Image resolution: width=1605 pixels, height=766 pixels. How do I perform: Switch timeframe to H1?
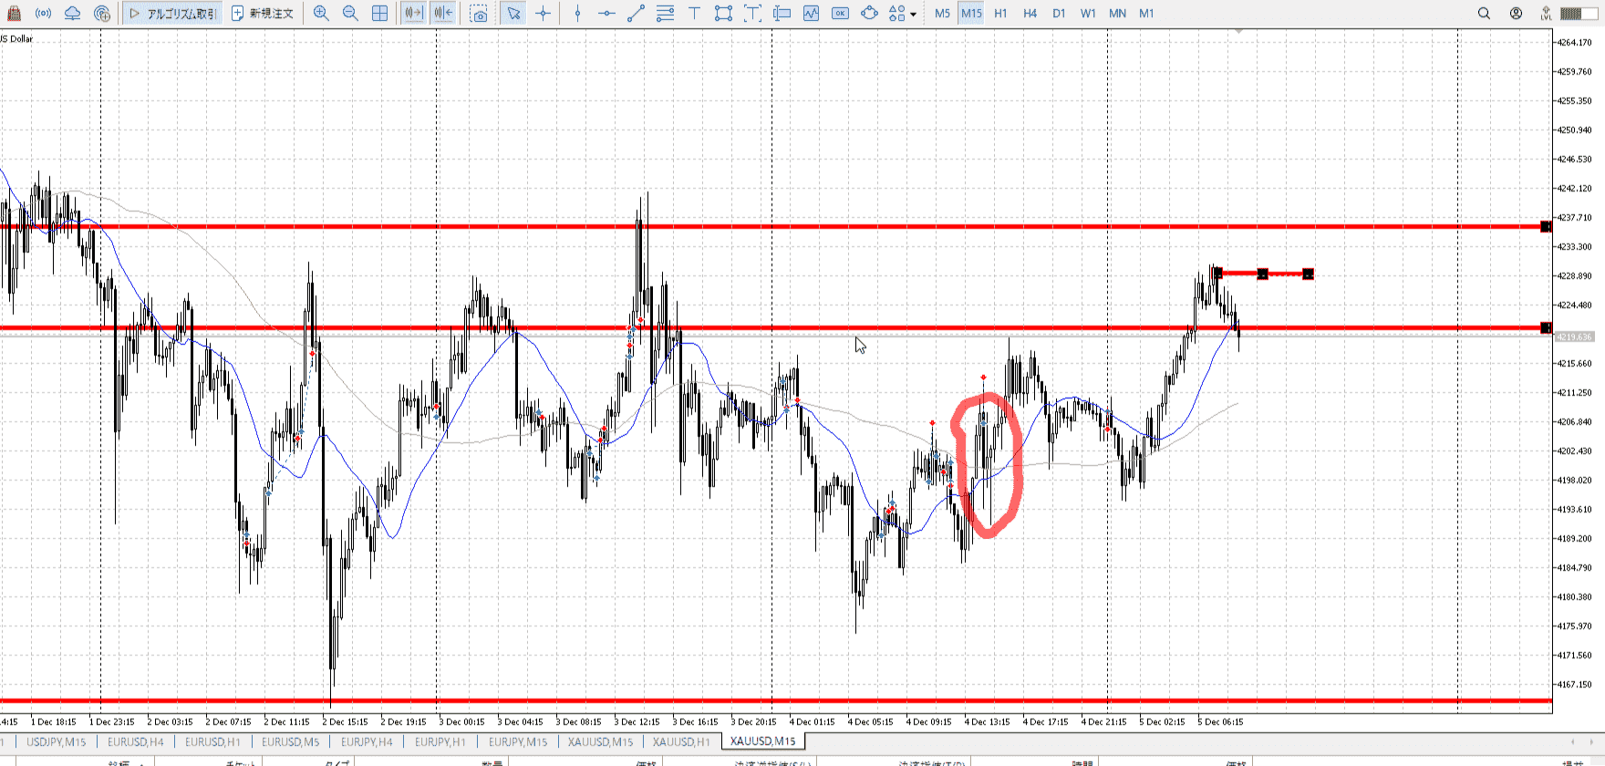[1000, 14]
